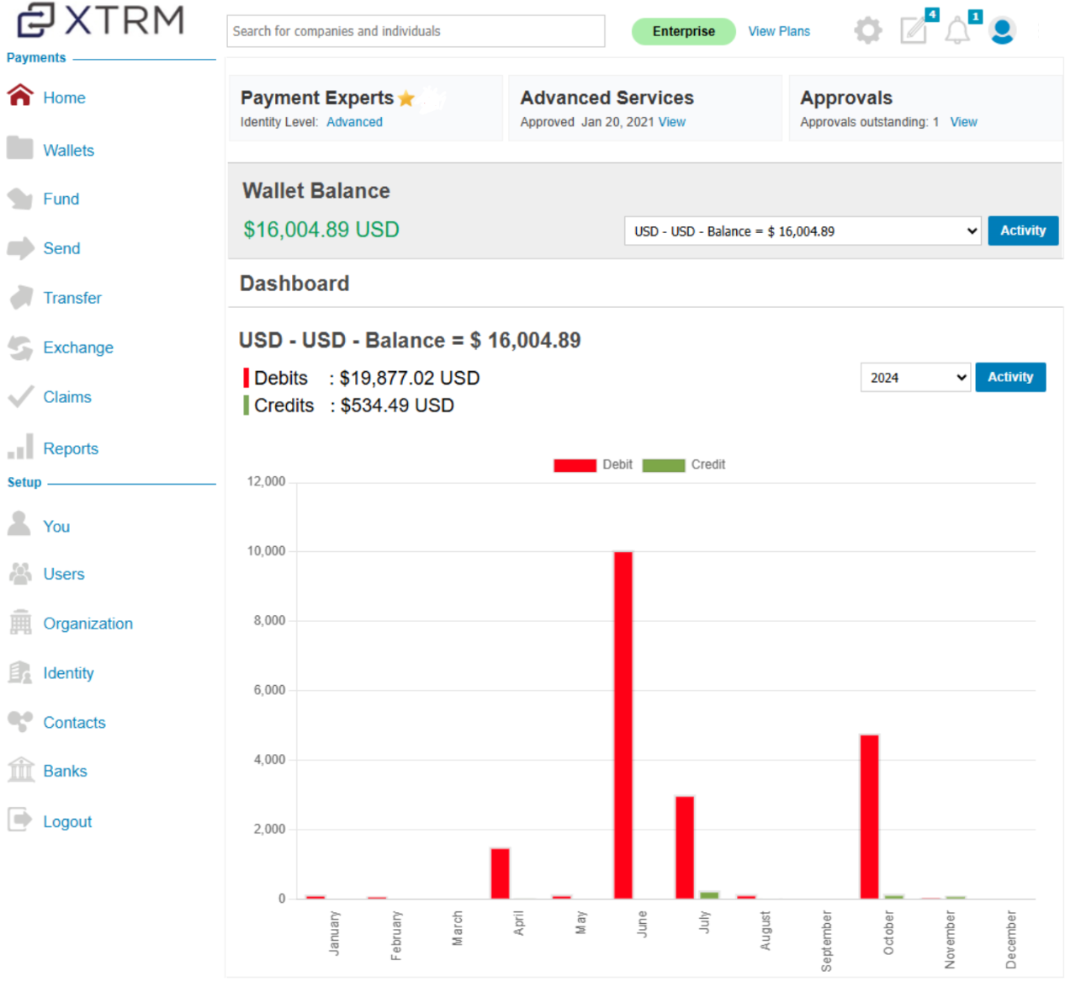
Task: Click the Reports bar chart icon
Action: [x=20, y=447]
